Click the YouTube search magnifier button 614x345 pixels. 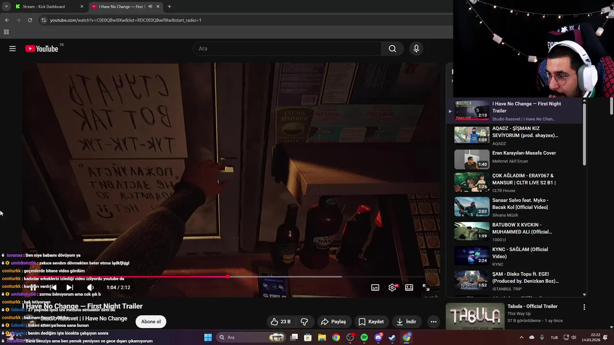(x=392, y=48)
